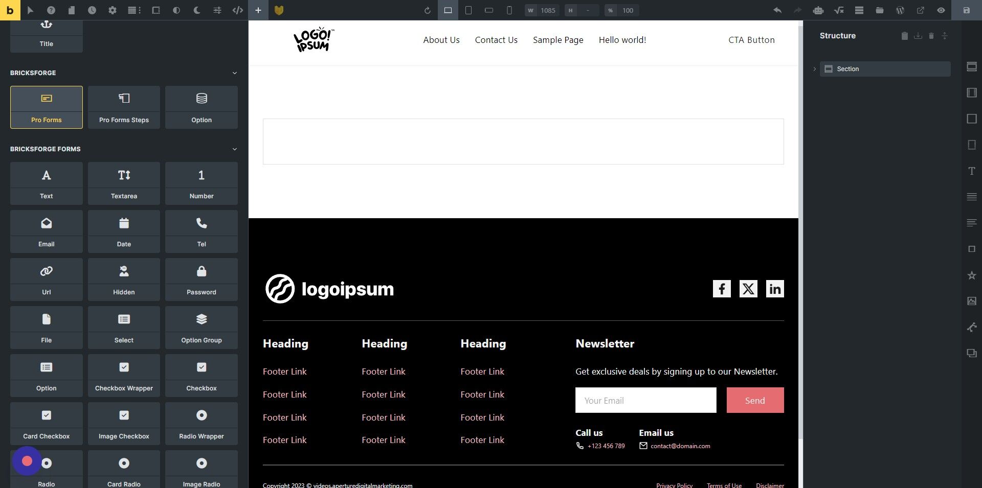The height and width of the screenshot is (488, 982).
Task: Open the code editor icon in toolbar
Action: click(x=237, y=10)
